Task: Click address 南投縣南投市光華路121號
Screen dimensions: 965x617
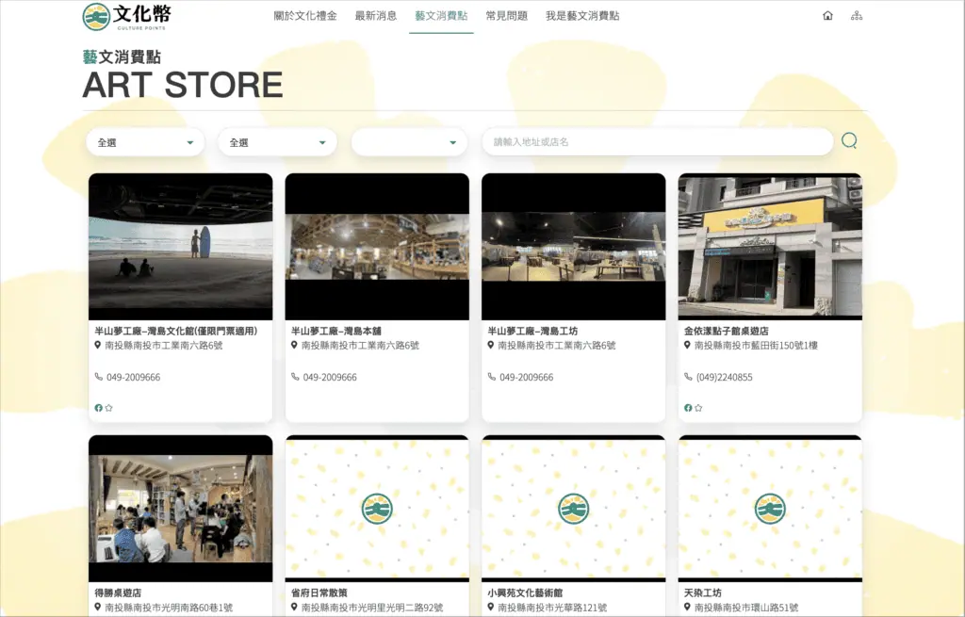Action: (552, 608)
